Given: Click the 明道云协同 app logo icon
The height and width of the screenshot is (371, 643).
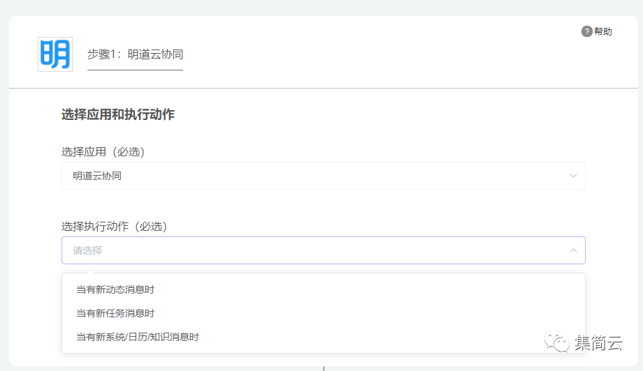Looking at the screenshot, I should point(55,54).
